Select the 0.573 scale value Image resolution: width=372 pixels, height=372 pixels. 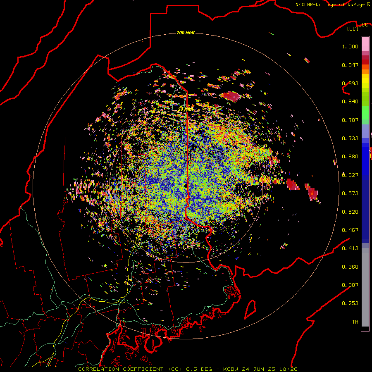(350, 193)
